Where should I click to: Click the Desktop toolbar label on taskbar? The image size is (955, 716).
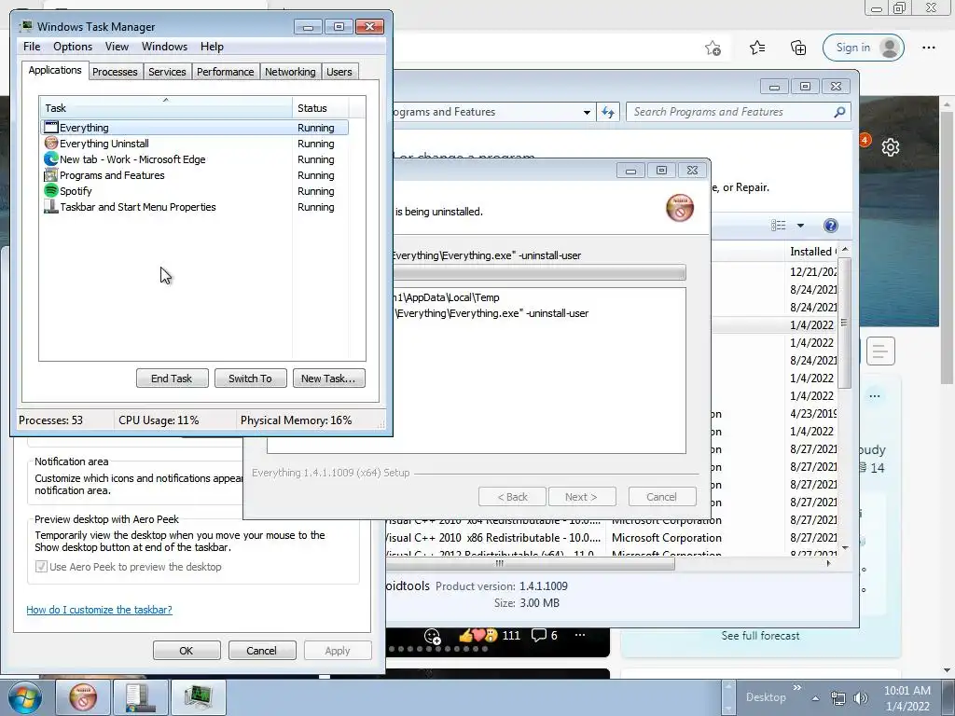(766, 697)
